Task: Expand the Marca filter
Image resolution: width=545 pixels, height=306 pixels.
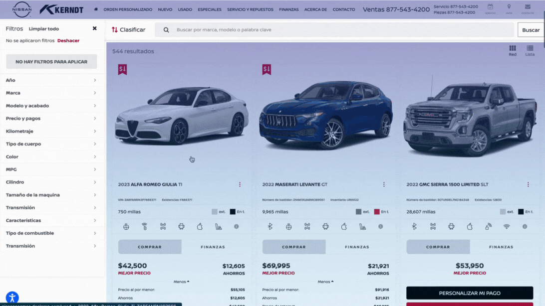Action: click(x=51, y=93)
